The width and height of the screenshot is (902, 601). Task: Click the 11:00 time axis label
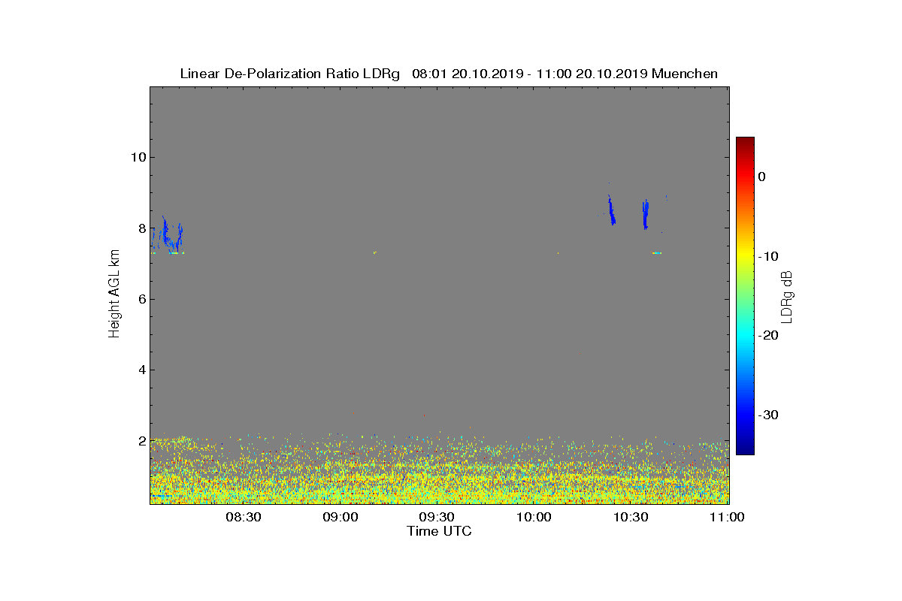click(727, 518)
